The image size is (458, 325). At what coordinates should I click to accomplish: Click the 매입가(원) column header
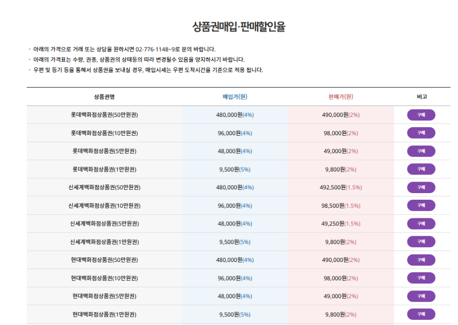coord(235,97)
